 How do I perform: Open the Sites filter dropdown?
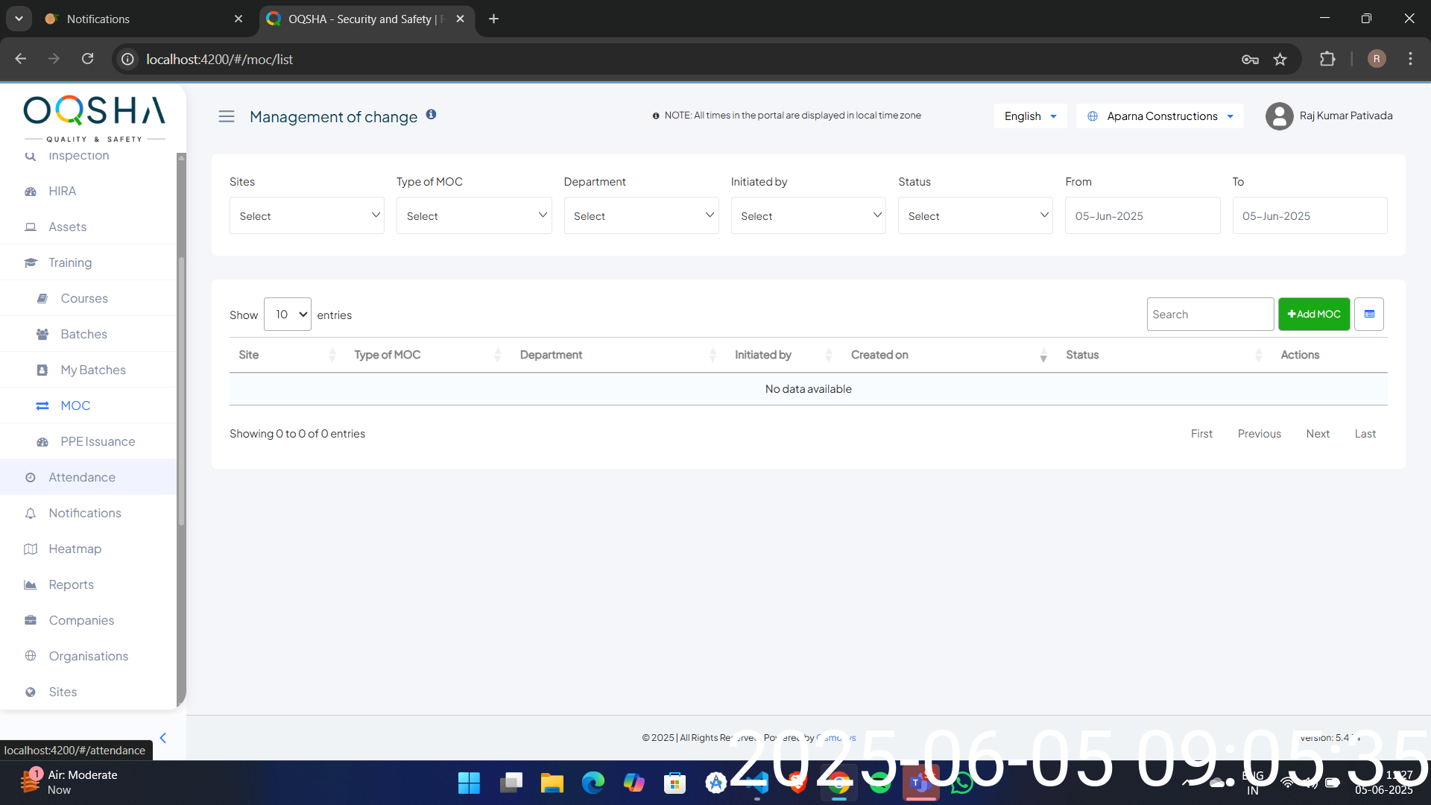(306, 215)
